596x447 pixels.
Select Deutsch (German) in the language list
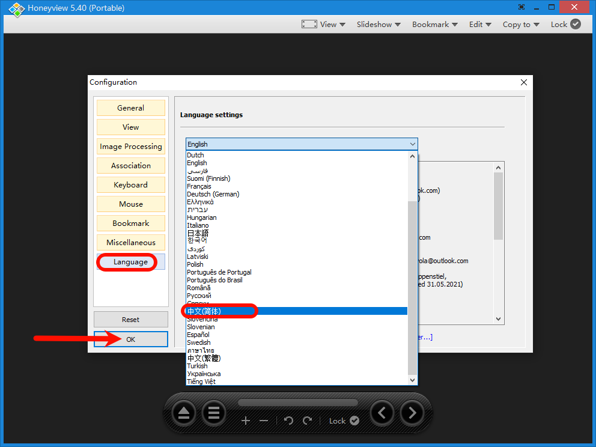click(296, 194)
